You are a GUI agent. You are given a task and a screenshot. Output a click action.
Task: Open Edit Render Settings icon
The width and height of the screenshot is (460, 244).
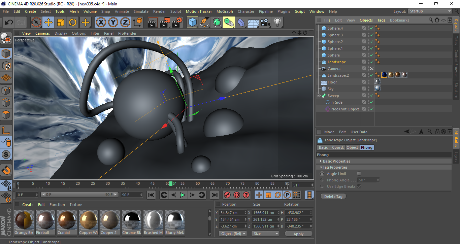coord(177,23)
